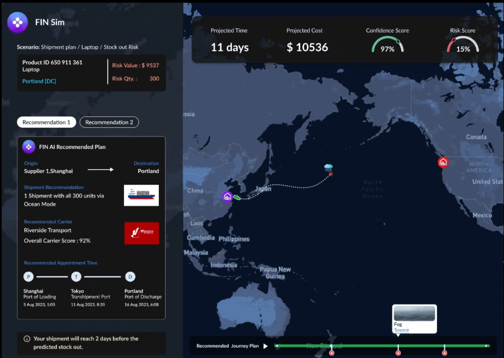Click the Supplier 1,Shanghai origin text
This screenshot has width=504, height=358.
click(48, 171)
